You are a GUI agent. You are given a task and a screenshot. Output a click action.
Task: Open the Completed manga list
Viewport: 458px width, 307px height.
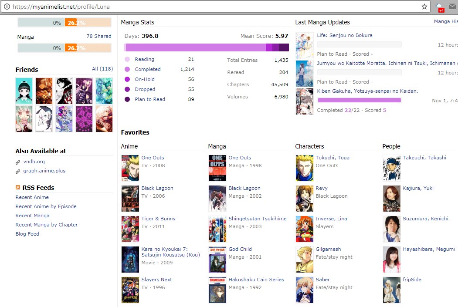[147, 69]
